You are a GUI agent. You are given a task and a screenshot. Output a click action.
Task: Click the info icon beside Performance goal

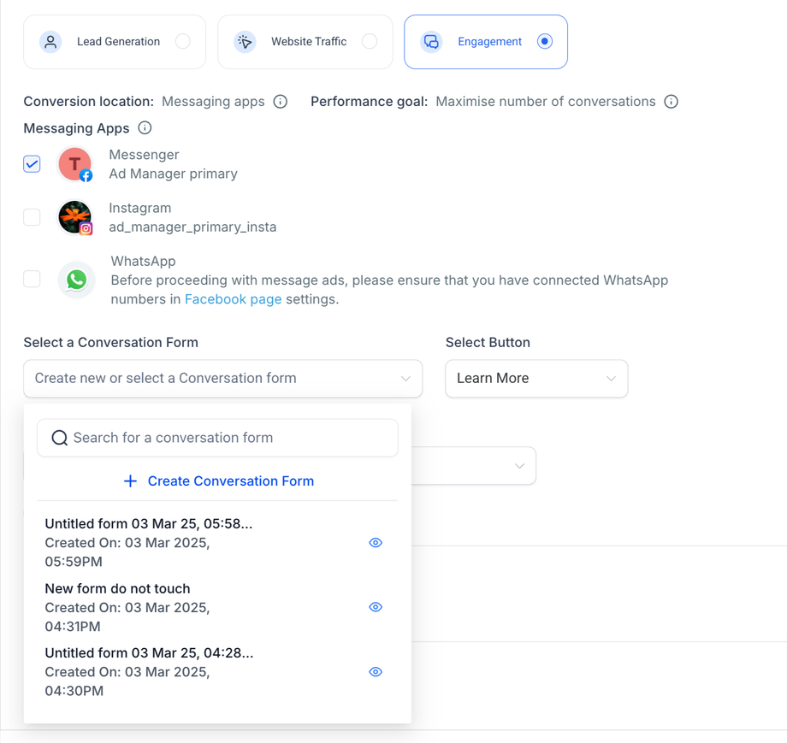click(672, 102)
